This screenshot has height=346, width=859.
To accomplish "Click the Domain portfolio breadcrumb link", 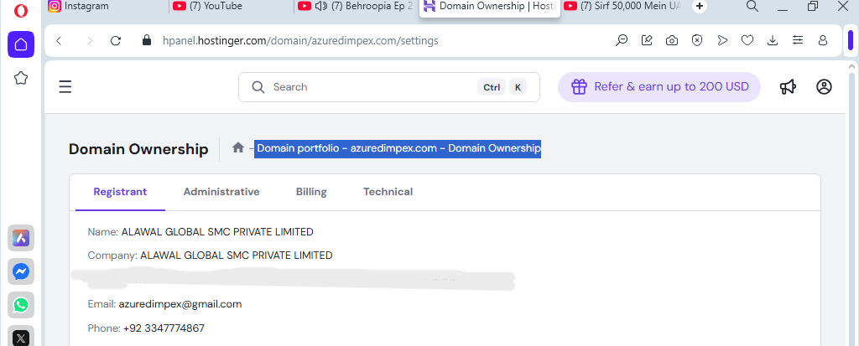I will (x=297, y=148).
